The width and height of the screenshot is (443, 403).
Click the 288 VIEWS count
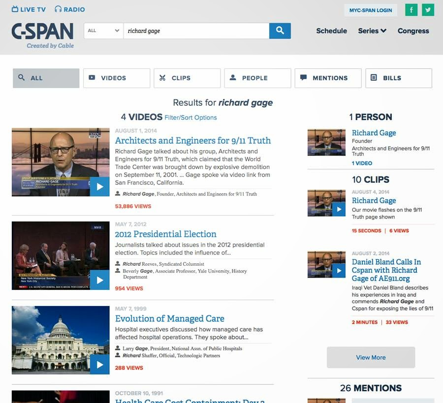(x=129, y=368)
